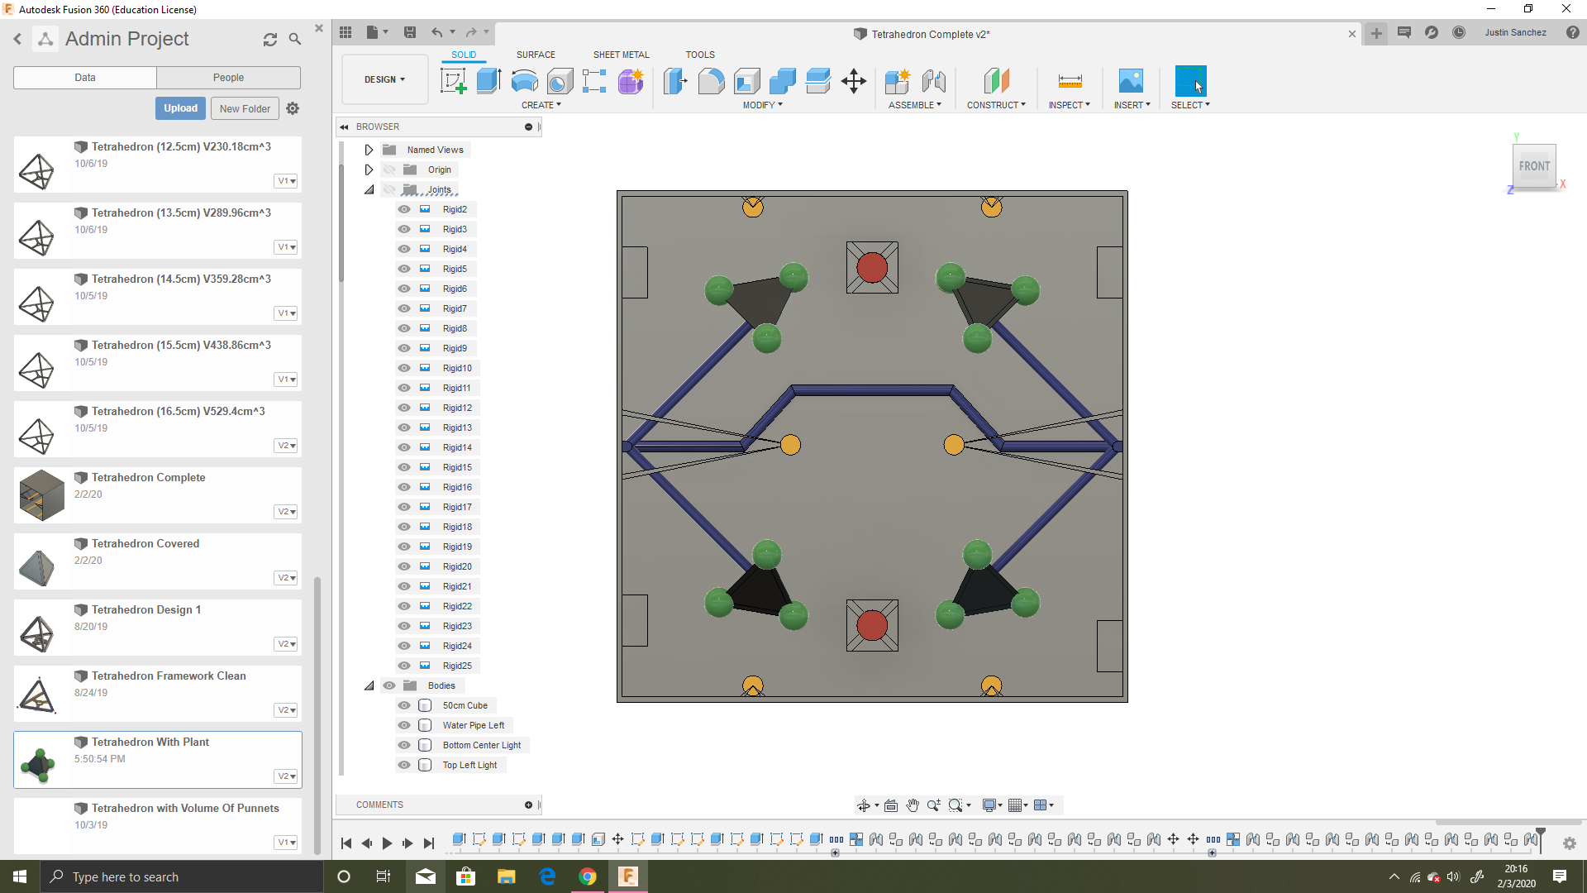Open version dropdown for Tetrahedron Complete
Image resolution: width=1587 pixels, height=893 pixels.
[286, 512]
